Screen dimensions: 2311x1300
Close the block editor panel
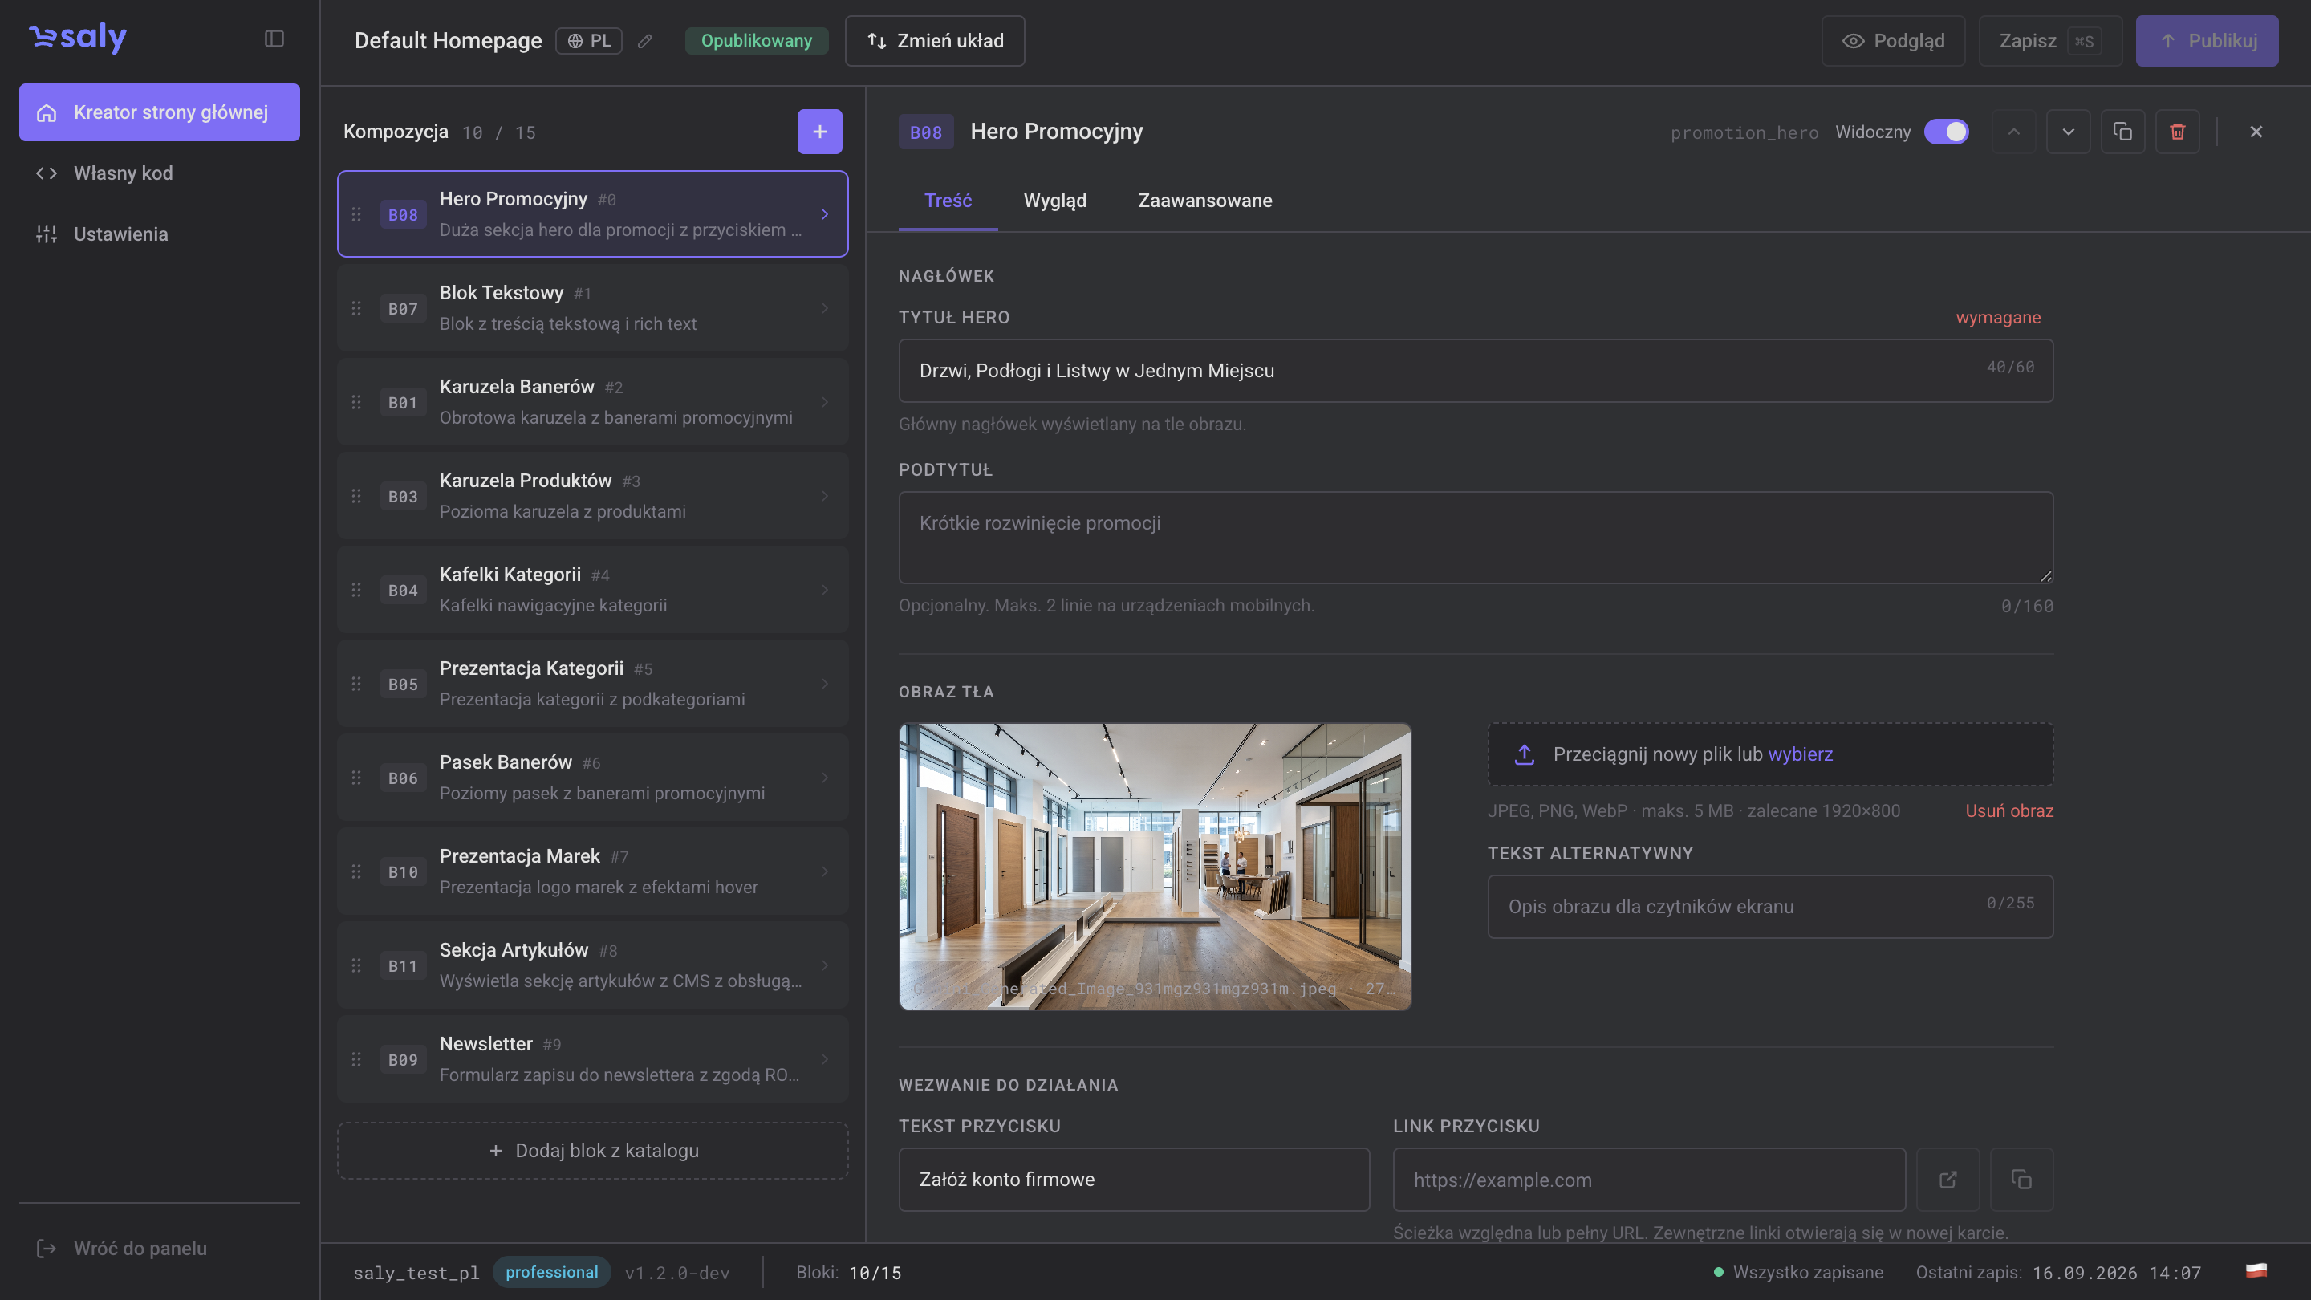[2256, 132]
